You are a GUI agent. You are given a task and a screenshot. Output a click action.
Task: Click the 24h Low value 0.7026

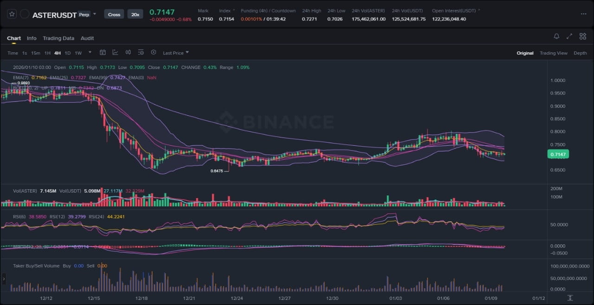pyautogui.click(x=335, y=19)
